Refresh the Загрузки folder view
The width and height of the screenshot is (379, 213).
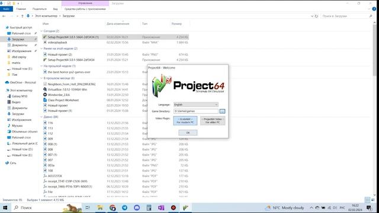316,16
